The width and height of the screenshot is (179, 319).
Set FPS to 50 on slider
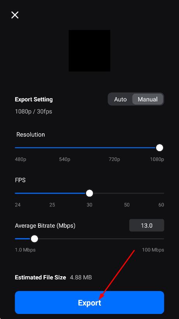pos(127,193)
